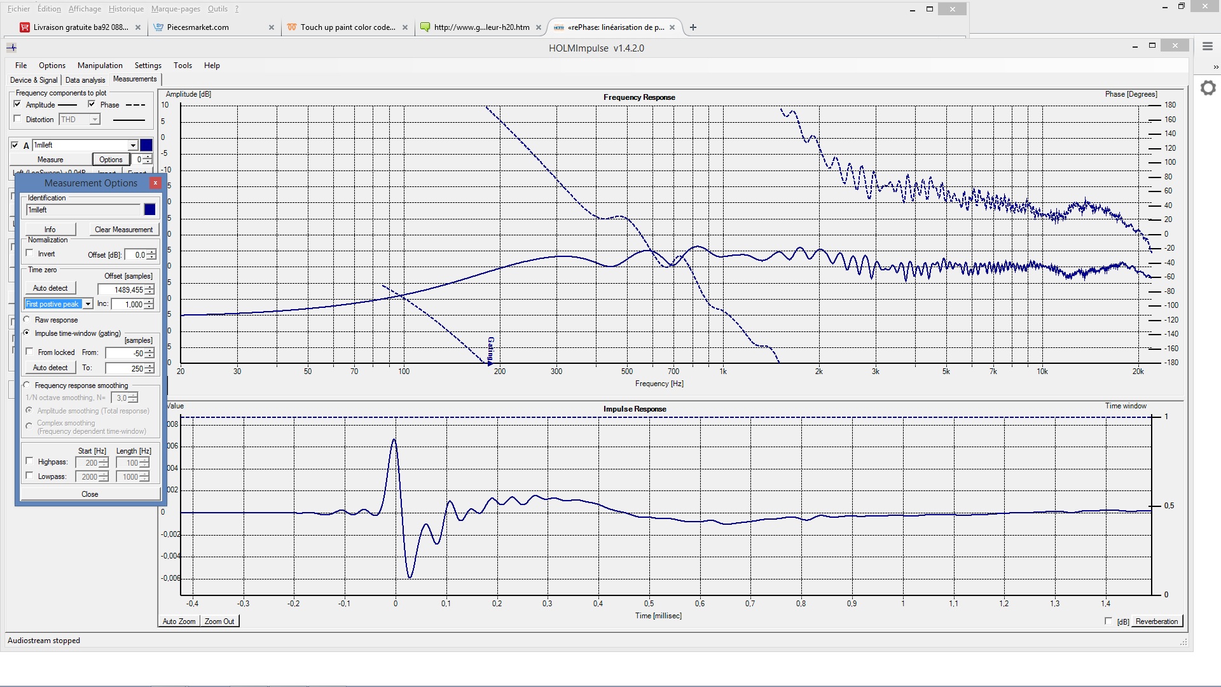1221x687 pixels.
Task: Open the Tools menu
Action: click(183, 66)
